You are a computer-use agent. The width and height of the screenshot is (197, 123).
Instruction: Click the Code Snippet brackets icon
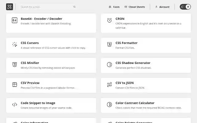tap(14, 105)
